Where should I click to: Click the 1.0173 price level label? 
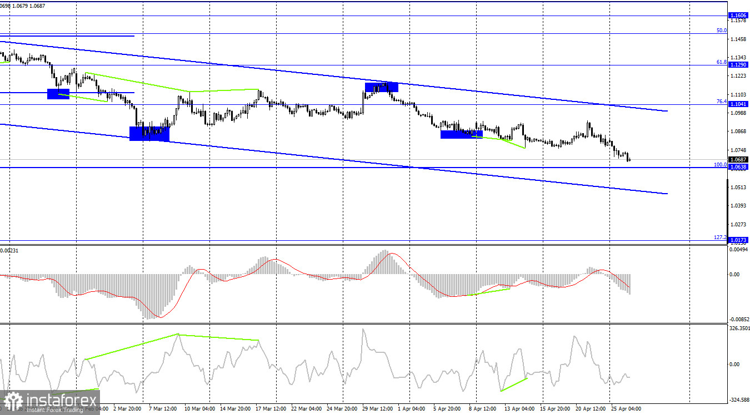coord(738,240)
